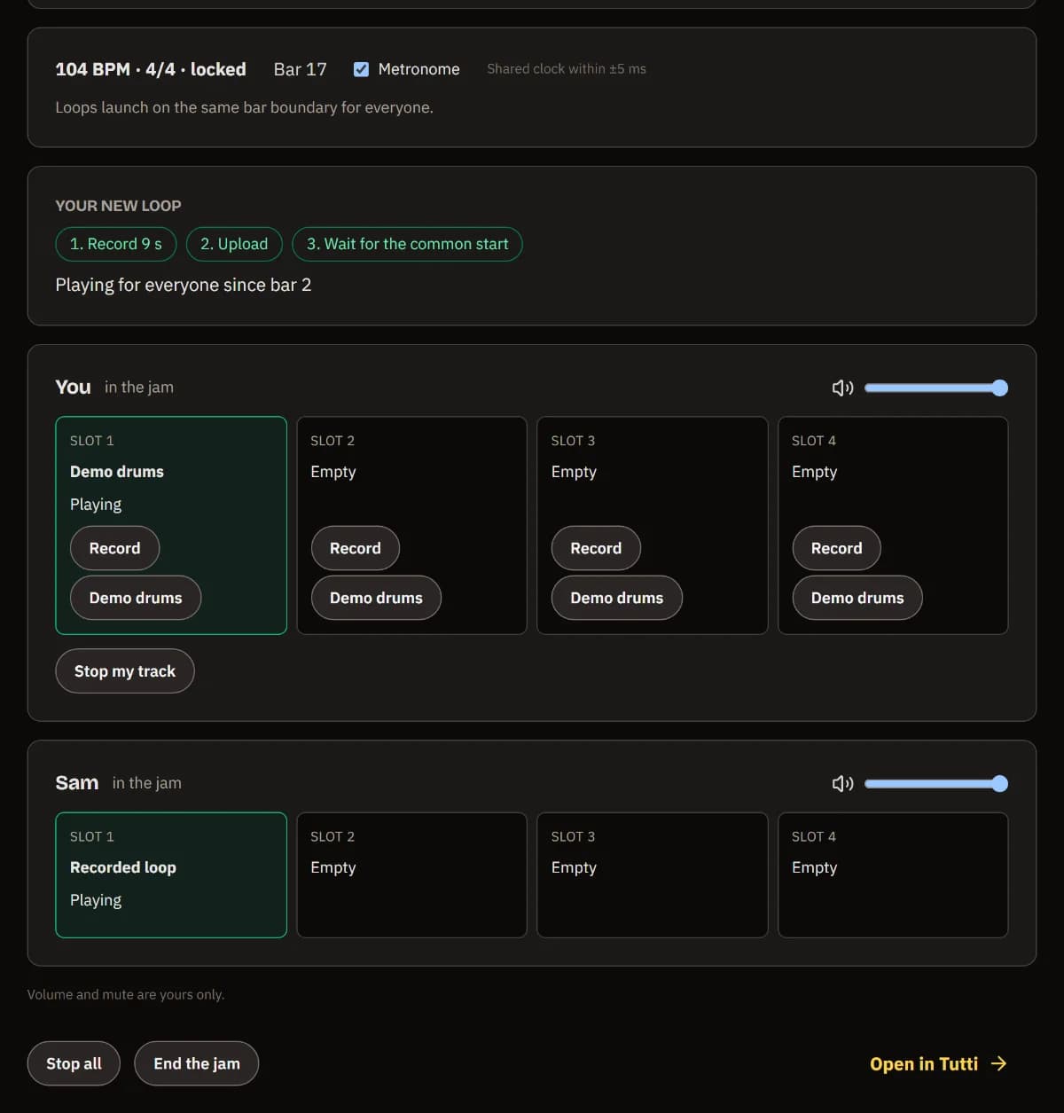Record into your Slot 3
This screenshot has height=1113, width=1064.
coord(596,548)
